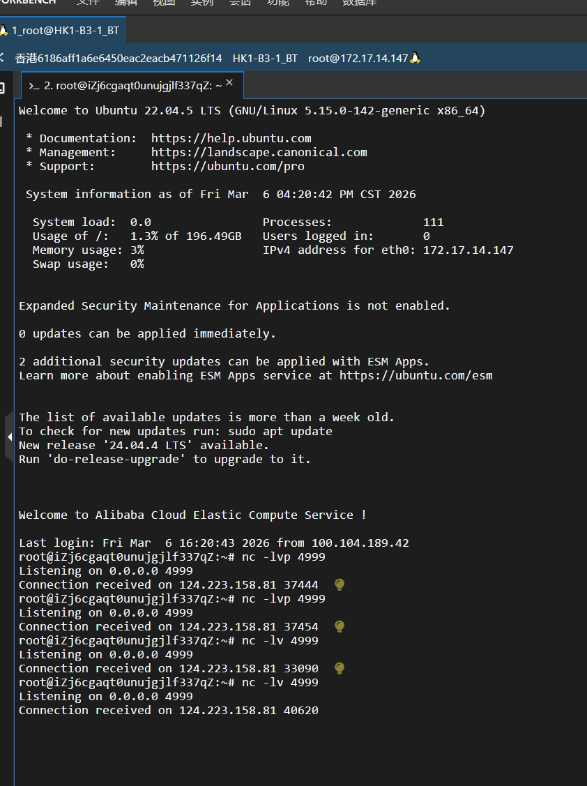Click the terminal prompt icon on session tab
587x786 pixels.
pos(33,86)
